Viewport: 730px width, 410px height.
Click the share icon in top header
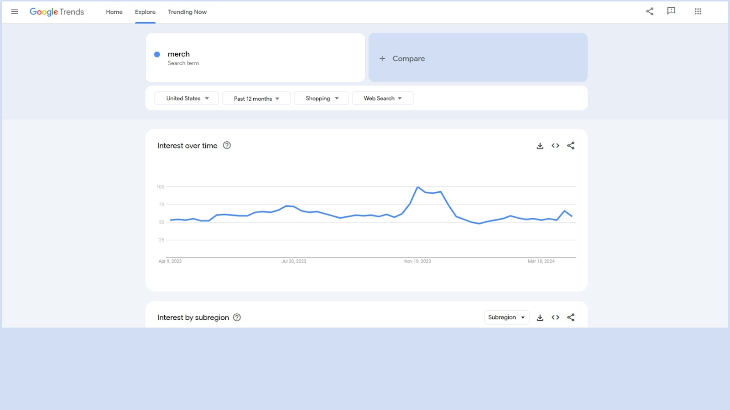tap(650, 11)
